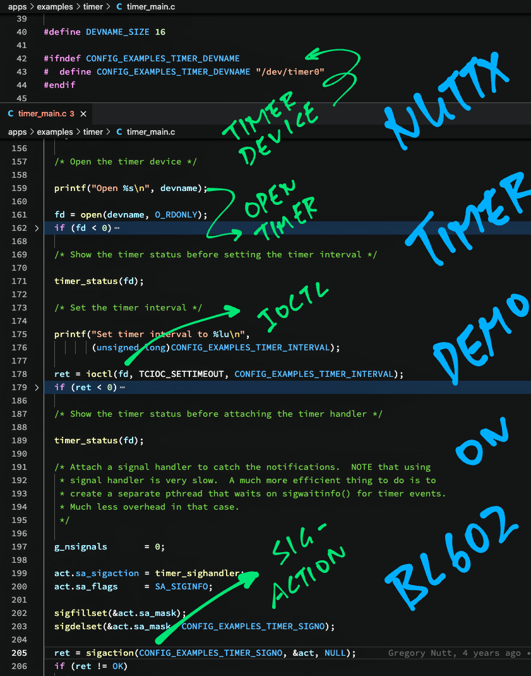
Task: Click the C icon in the lower breadcrumb bar
Action: coord(119,132)
